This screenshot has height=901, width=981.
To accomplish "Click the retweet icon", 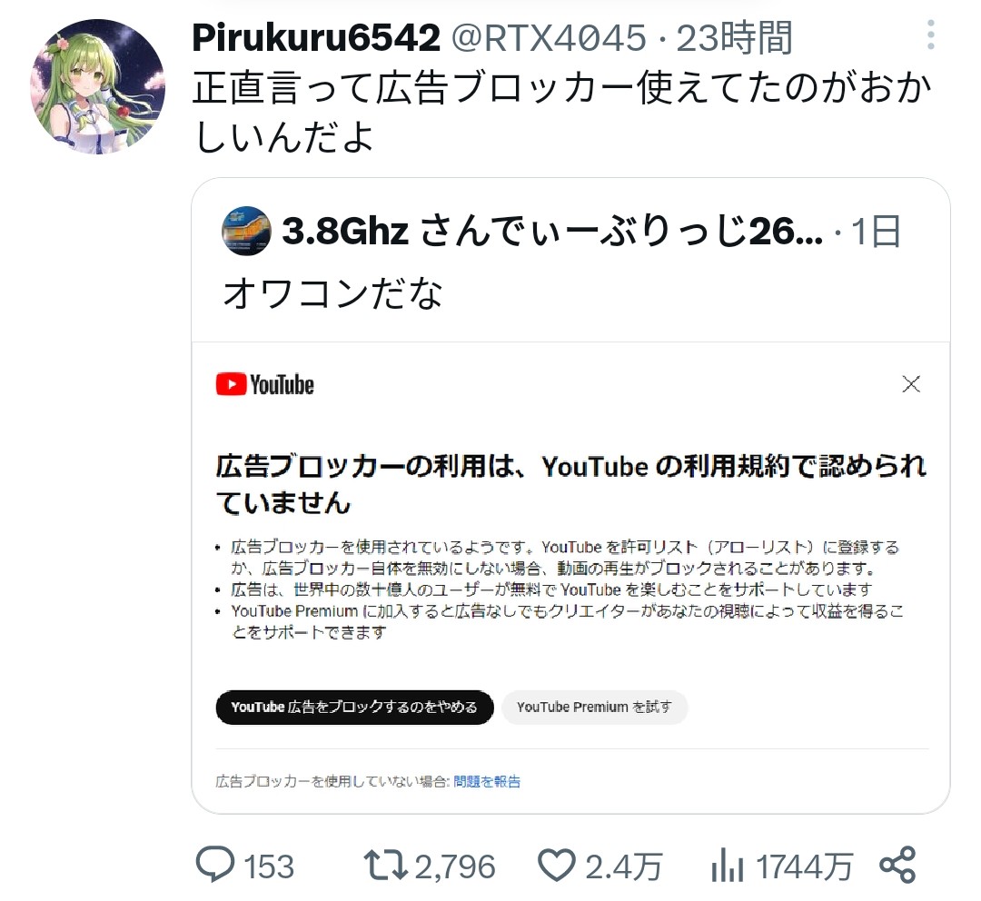I will 386,866.
